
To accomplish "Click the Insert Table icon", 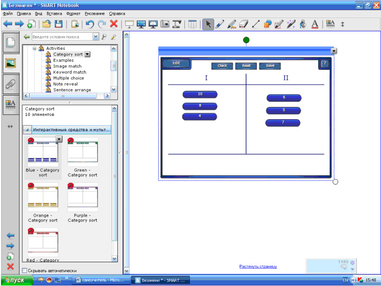I will click(192, 24).
